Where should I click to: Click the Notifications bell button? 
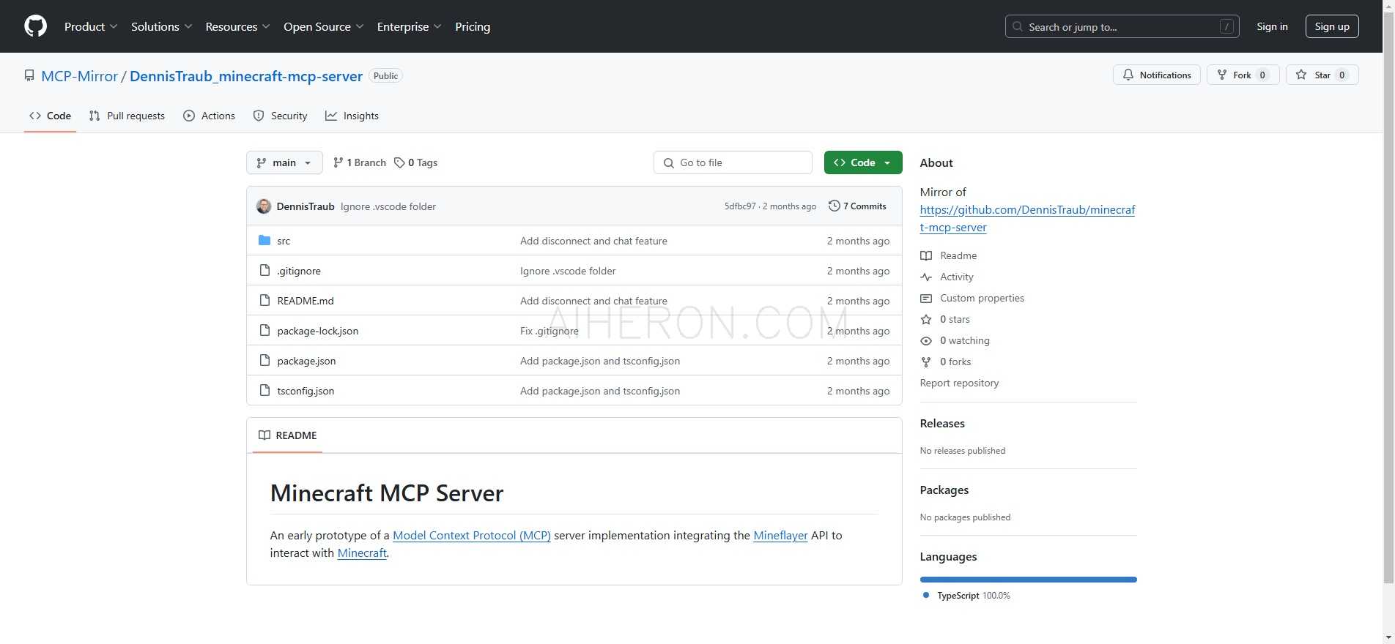pos(1157,75)
